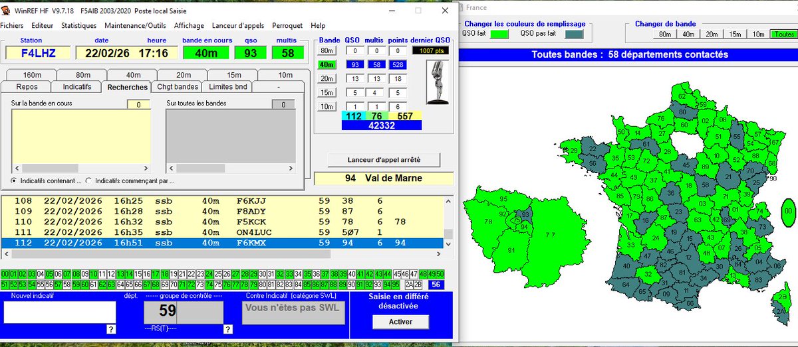Click the help question mark under Nouvel indicatif
798x347 pixels.
[x=110, y=329]
